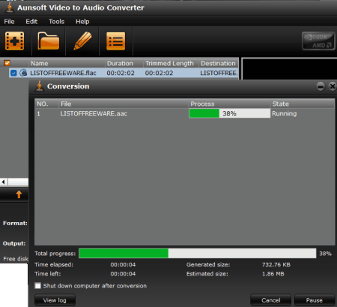
Task: Click the orange up arrow icon
Action: click(19, 194)
